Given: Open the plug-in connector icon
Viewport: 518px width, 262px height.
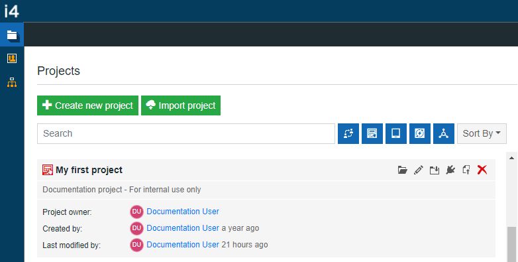Looking at the screenshot, I should point(450,170).
